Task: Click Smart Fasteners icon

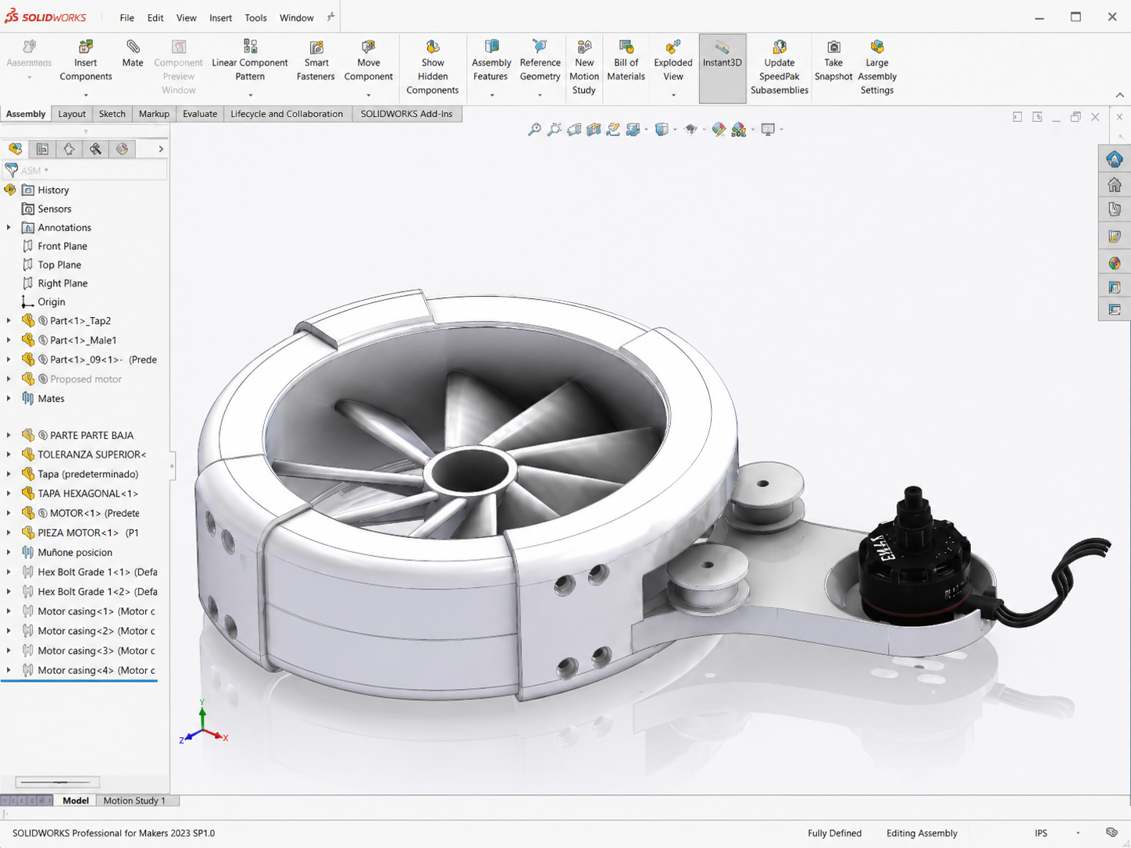Action: 316,61
